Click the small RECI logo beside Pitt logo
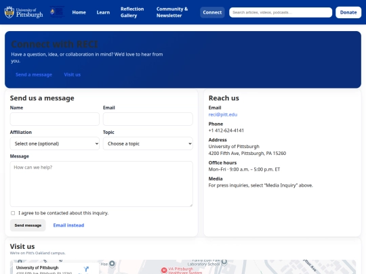366x274 pixels. pos(57,12)
